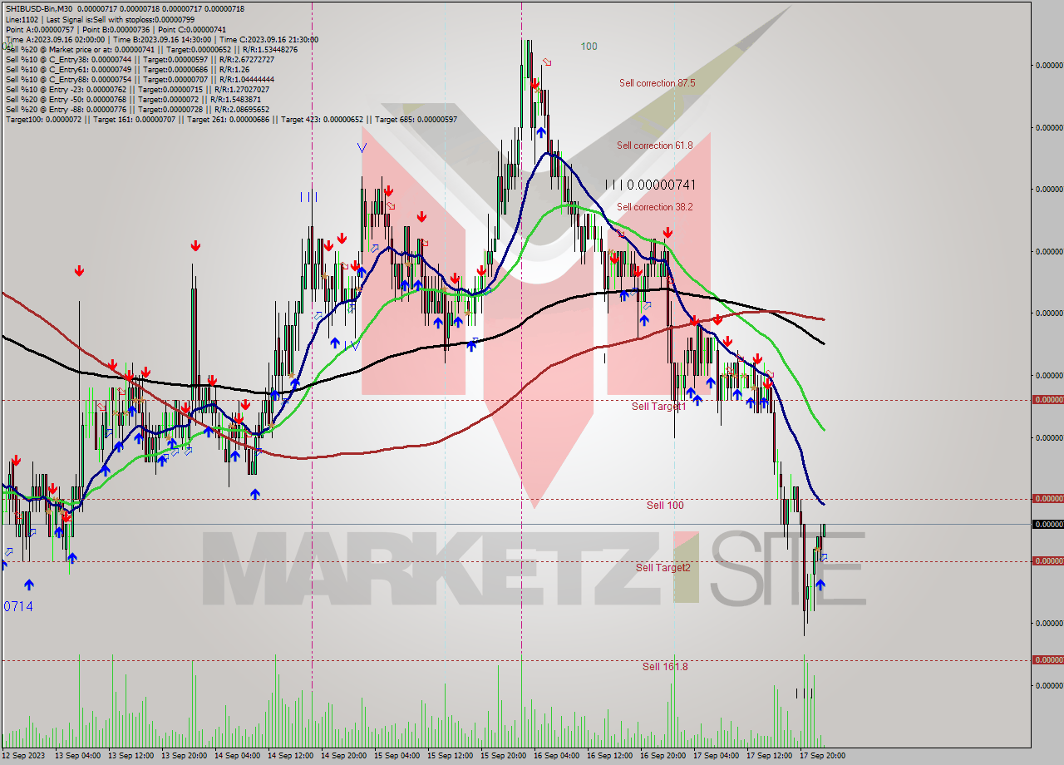1064x765 pixels.
Task: Click the red price tag at Sell Target1 level
Action: (x=1047, y=400)
